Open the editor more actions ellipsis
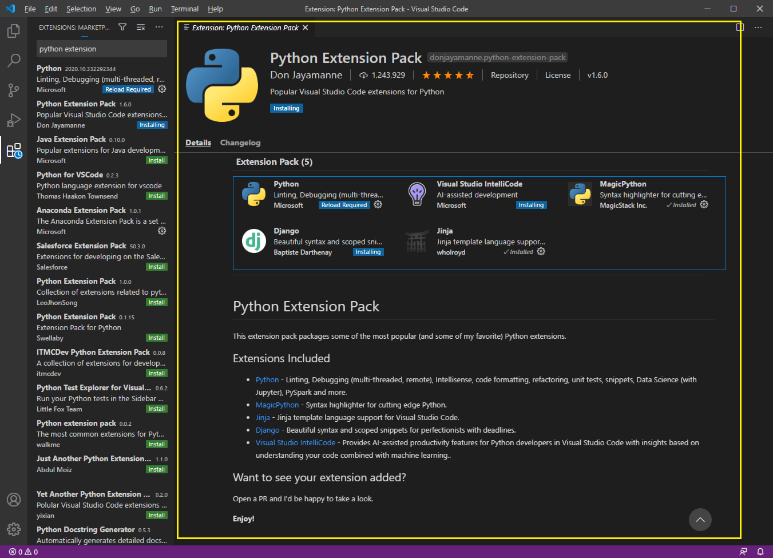The width and height of the screenshot is (773, 558). click(758, 27)
